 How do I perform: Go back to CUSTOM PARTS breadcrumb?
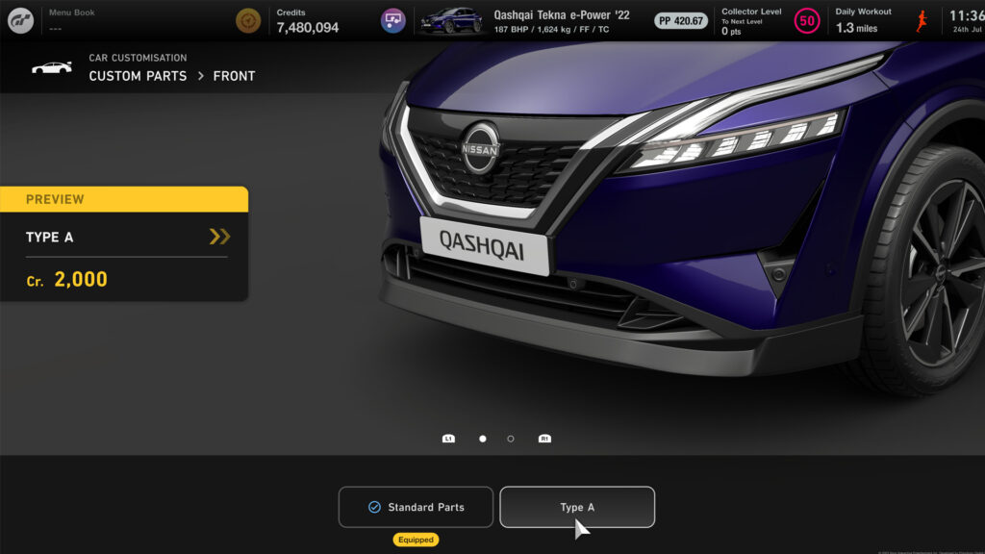[138, 76]
